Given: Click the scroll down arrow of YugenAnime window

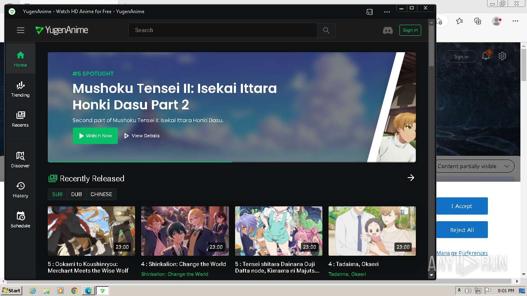Looking at the screenshot, I should coord(431,275).
